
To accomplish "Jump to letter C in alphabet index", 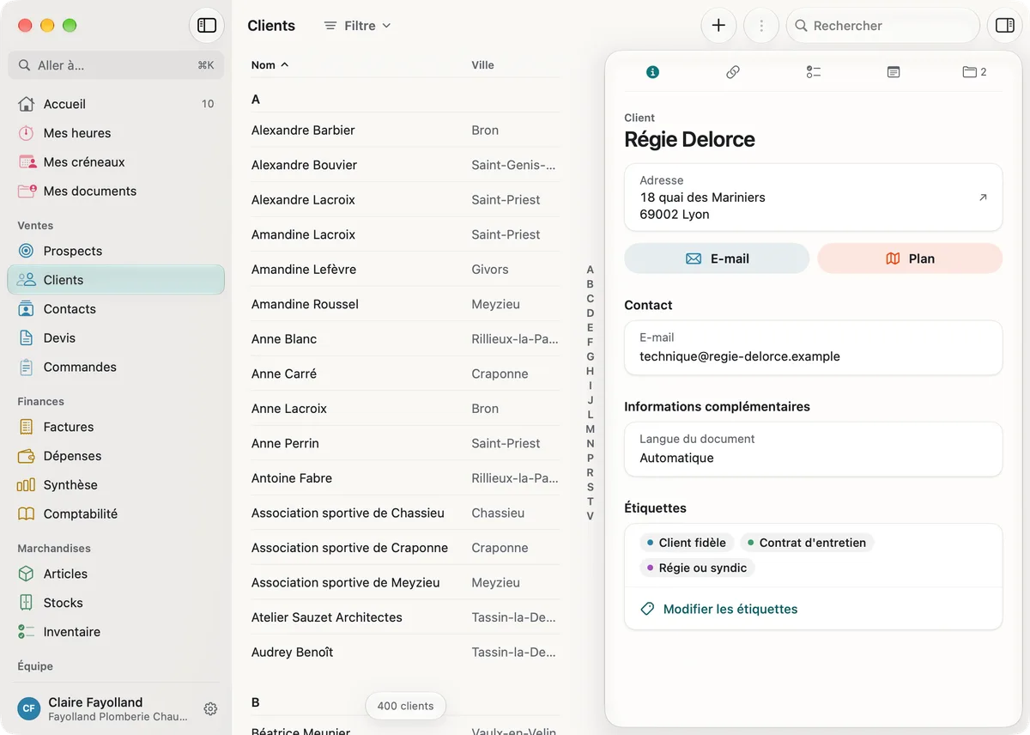I will 590,299.
